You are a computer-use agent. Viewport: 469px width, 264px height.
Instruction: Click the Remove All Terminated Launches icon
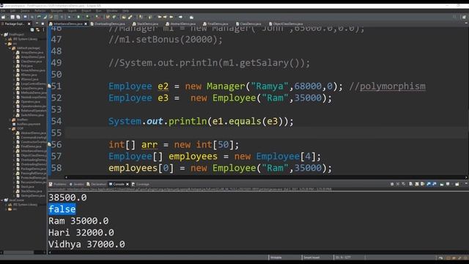point(404,184)
